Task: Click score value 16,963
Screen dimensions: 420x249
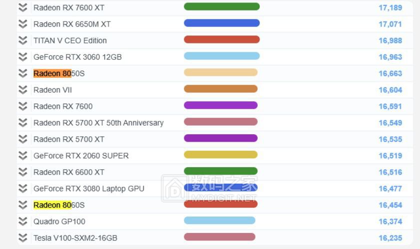Action: (x=390, y=57)
